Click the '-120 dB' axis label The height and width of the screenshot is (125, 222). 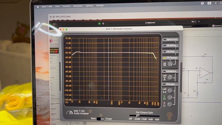68,100
